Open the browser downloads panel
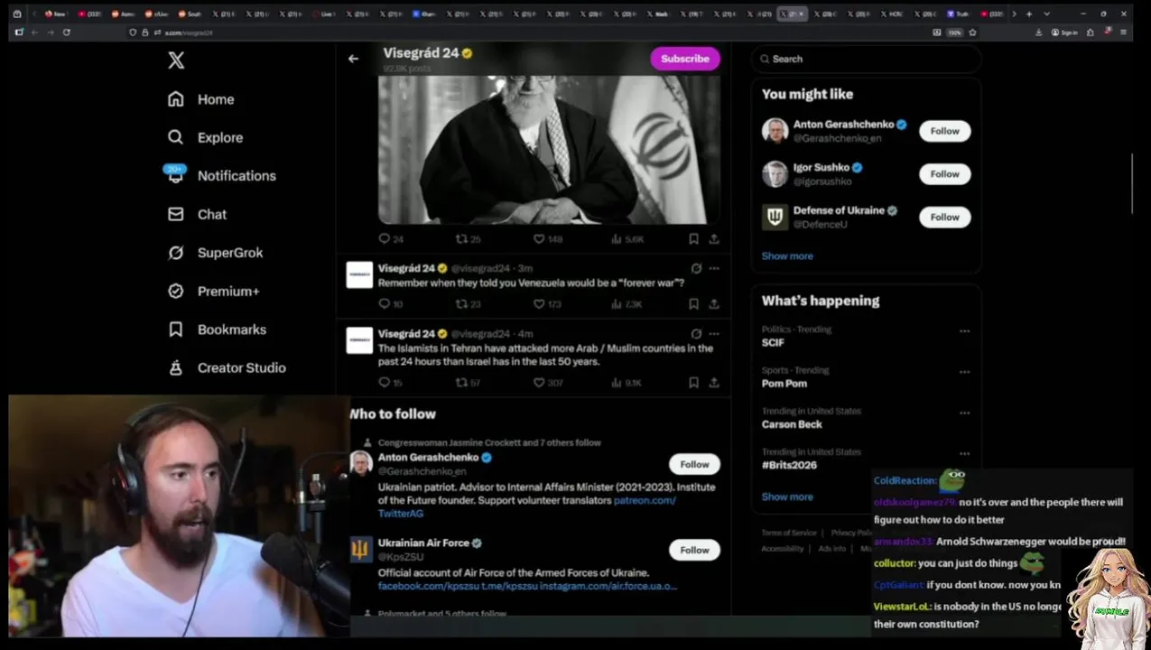Image resolution: width=1151 pixels, height=650 pixels. [x=1039, y=32]
